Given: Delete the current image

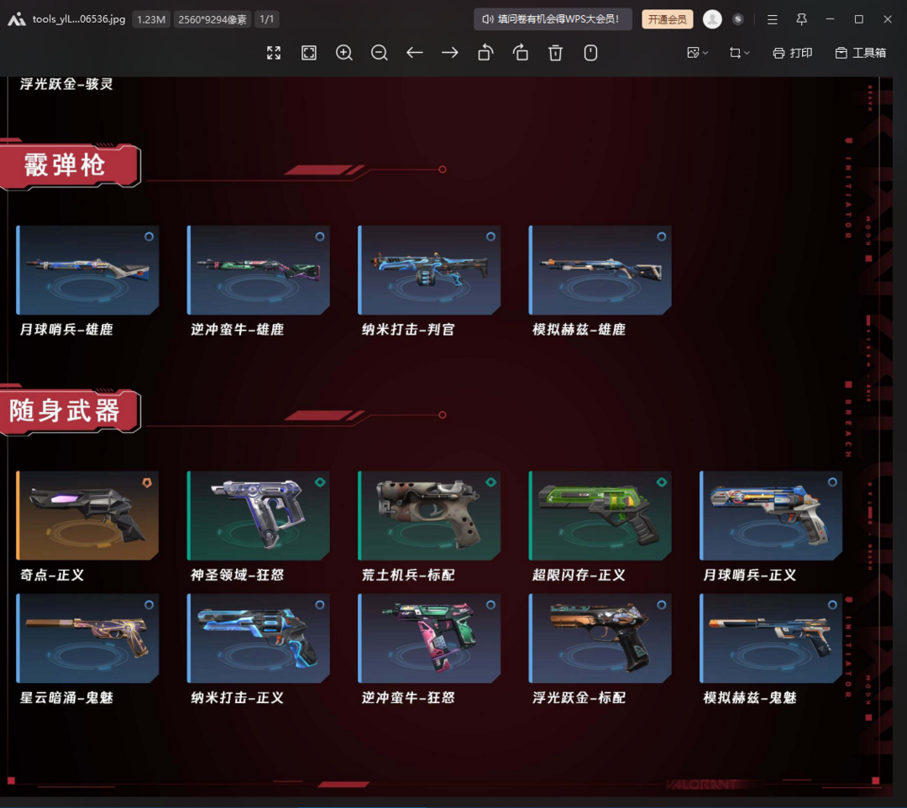Looking at the screenshot, I should [555, 53].
